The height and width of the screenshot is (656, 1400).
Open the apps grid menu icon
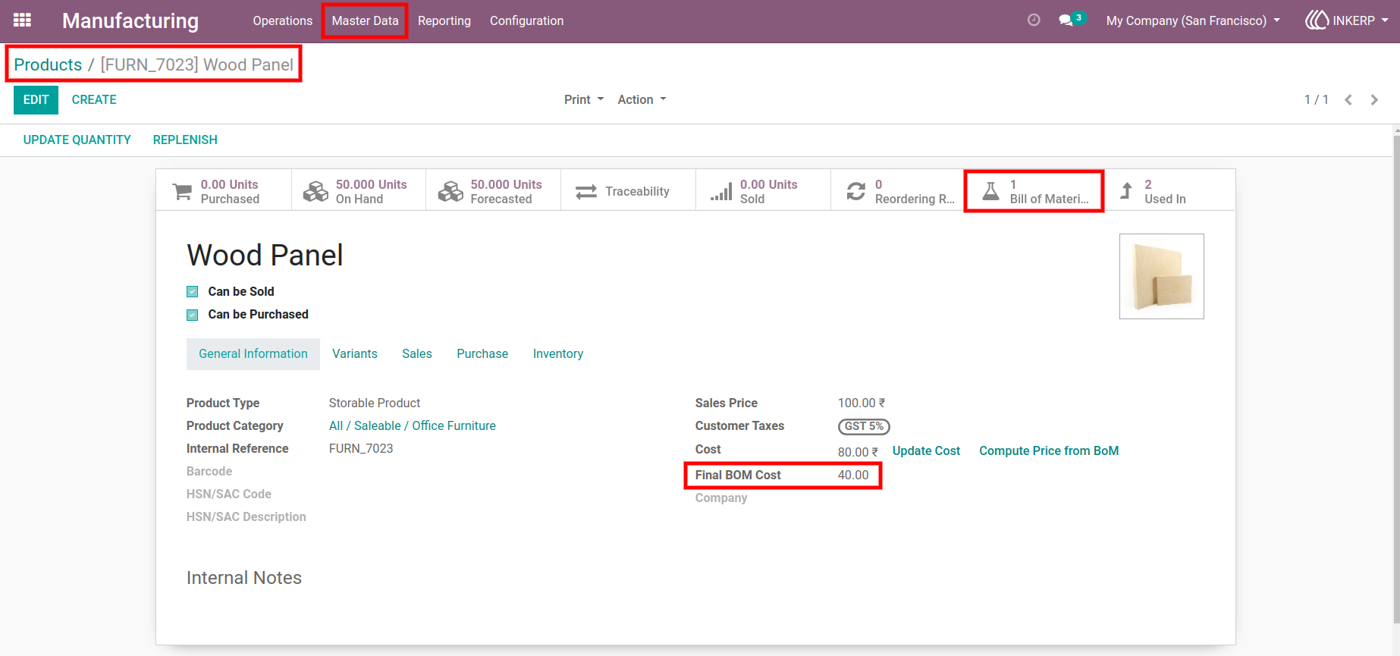tap(23, 20)
